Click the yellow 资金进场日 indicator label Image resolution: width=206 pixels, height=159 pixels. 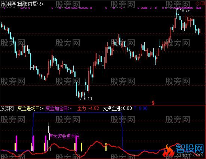pos(30,108)
